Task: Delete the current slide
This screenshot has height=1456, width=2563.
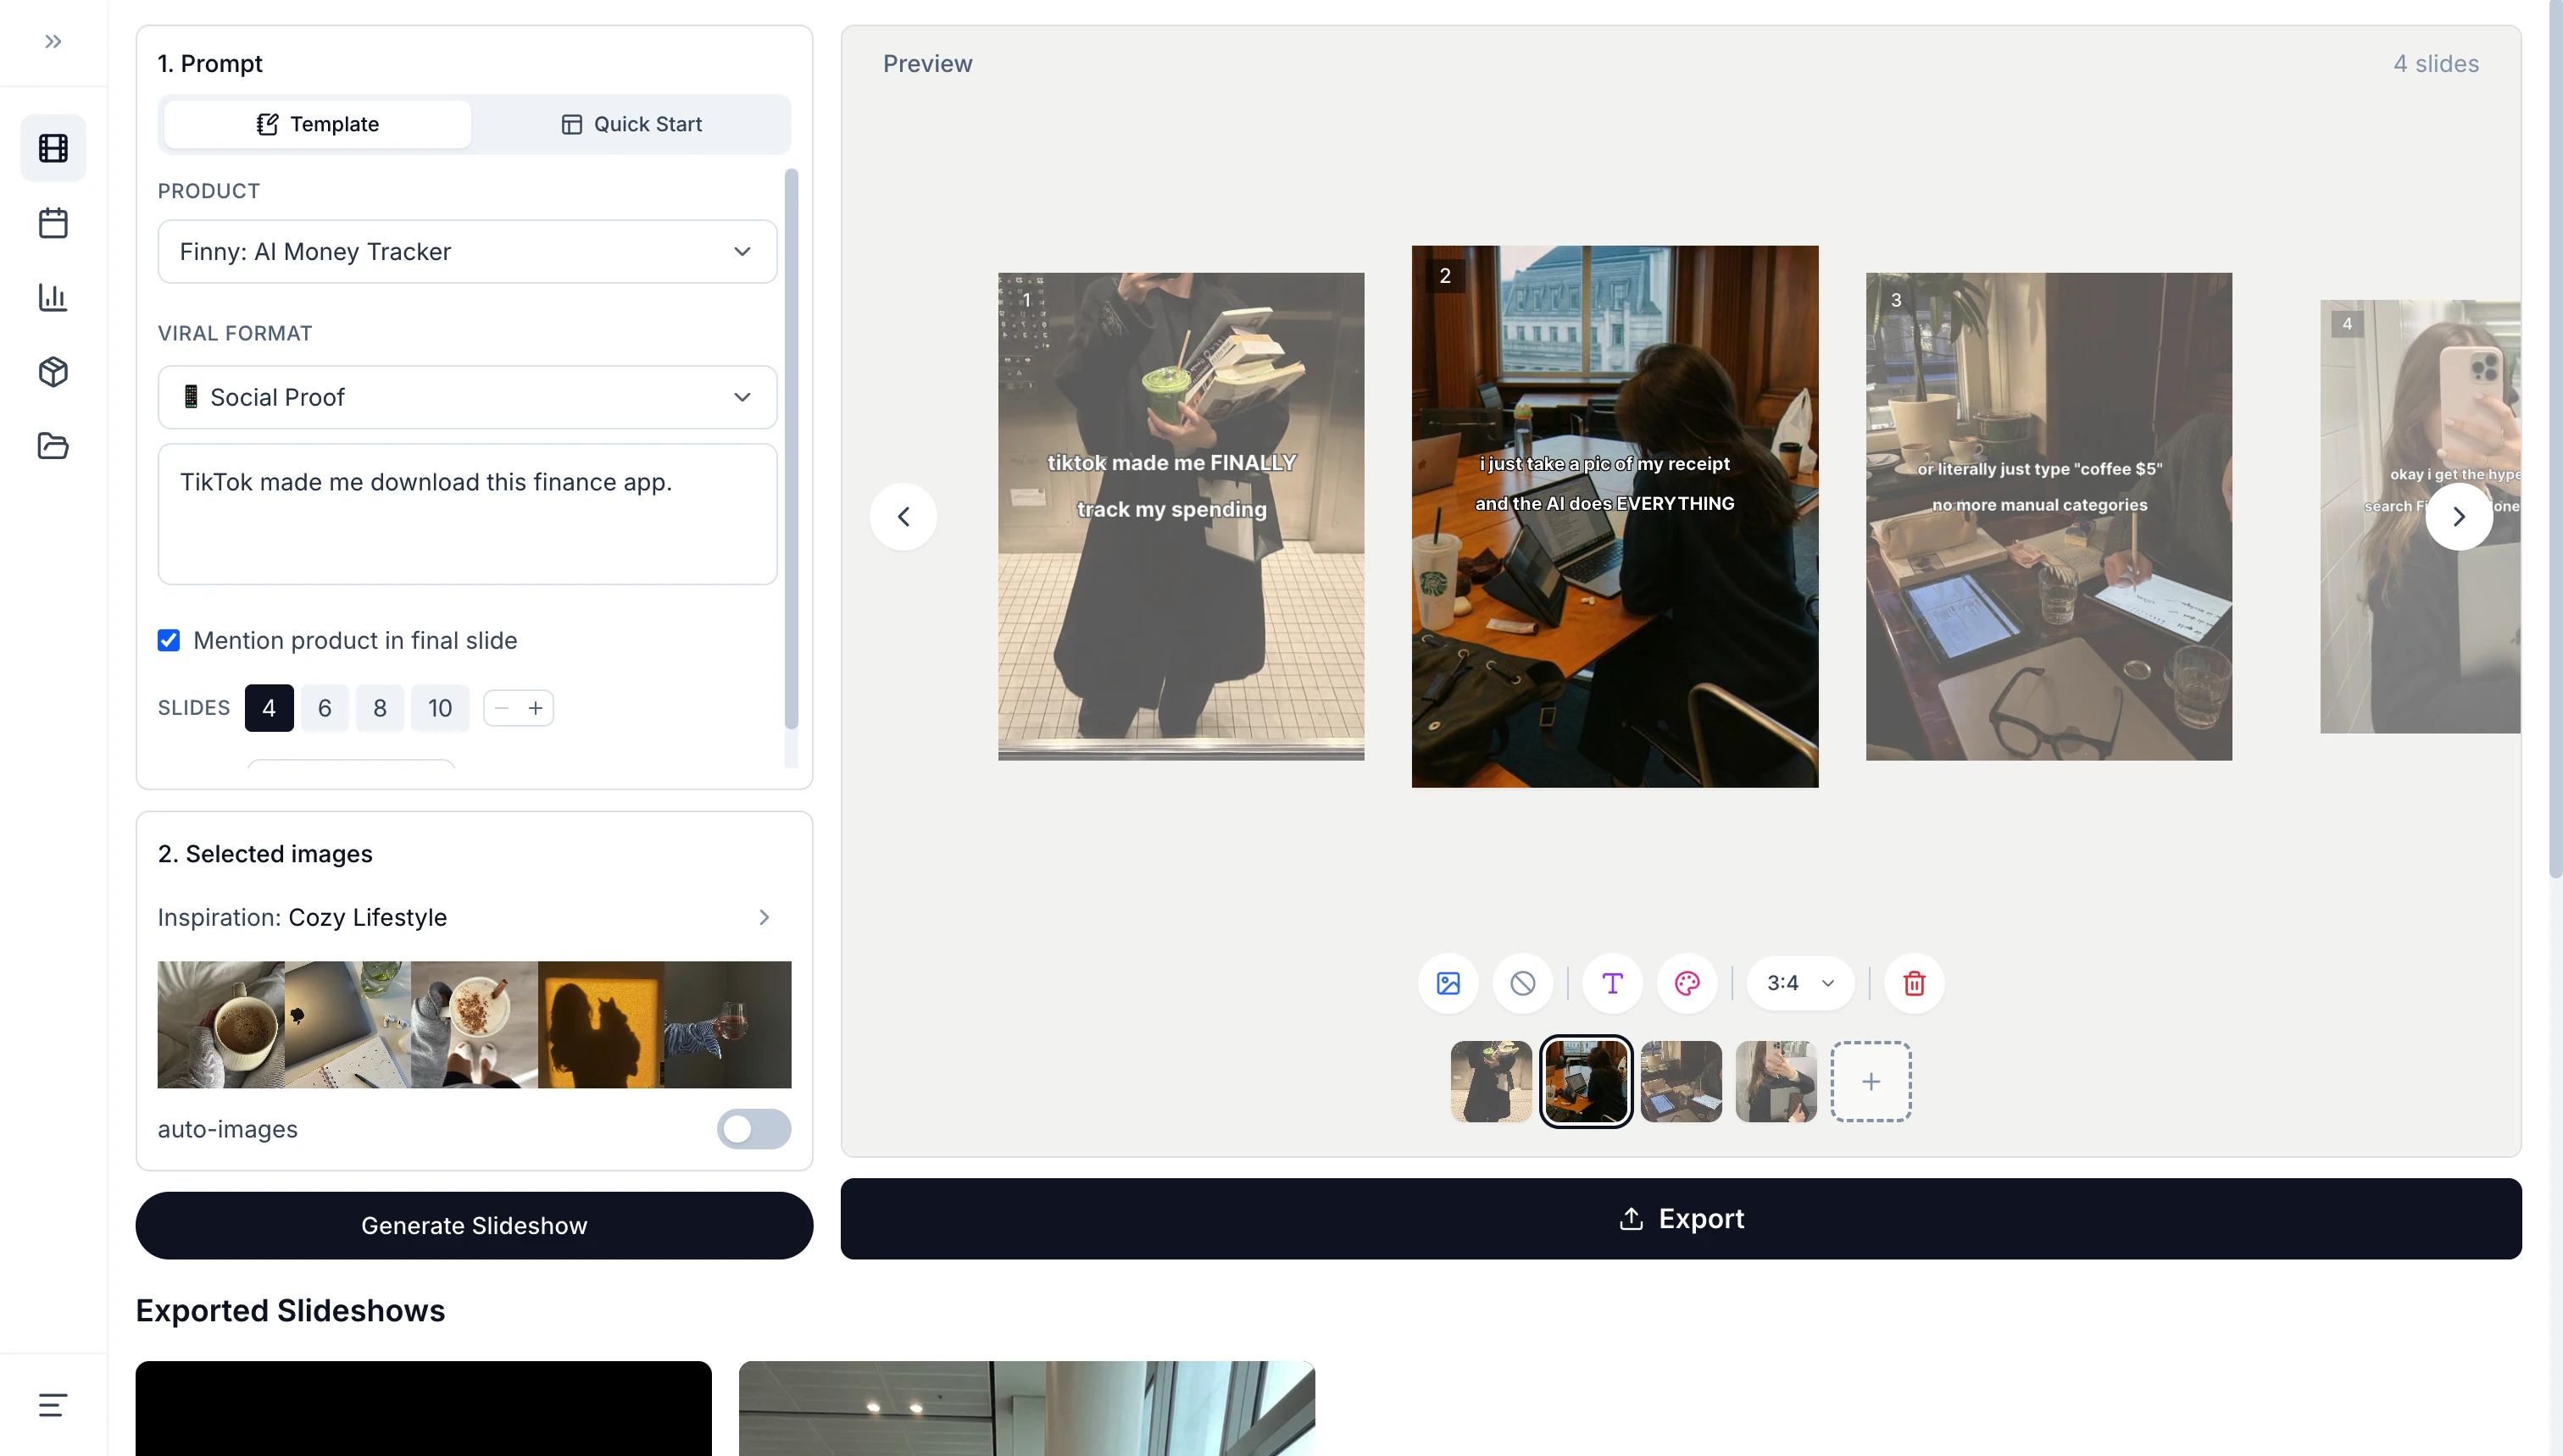Action: (1913, 982)
